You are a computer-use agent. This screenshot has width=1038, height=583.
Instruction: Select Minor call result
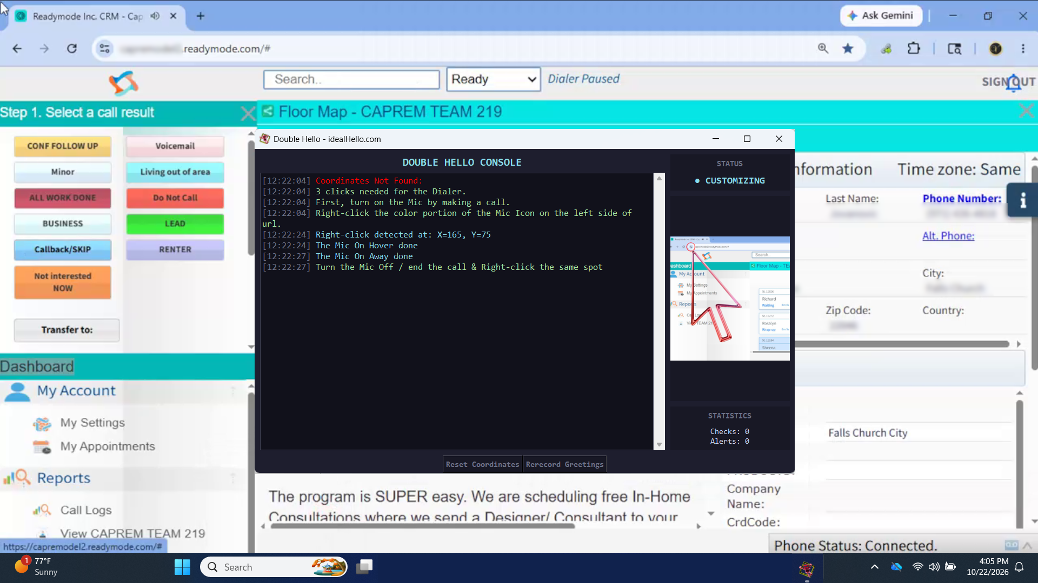click(63, 172)
